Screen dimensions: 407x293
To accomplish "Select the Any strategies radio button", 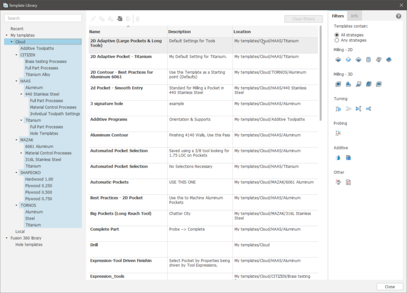I will [x=337, y=40].
